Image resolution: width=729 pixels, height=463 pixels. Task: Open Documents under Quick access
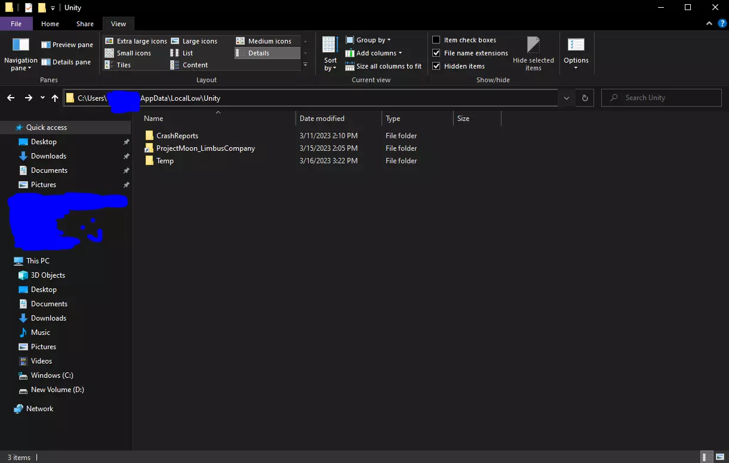coord(49,170)
